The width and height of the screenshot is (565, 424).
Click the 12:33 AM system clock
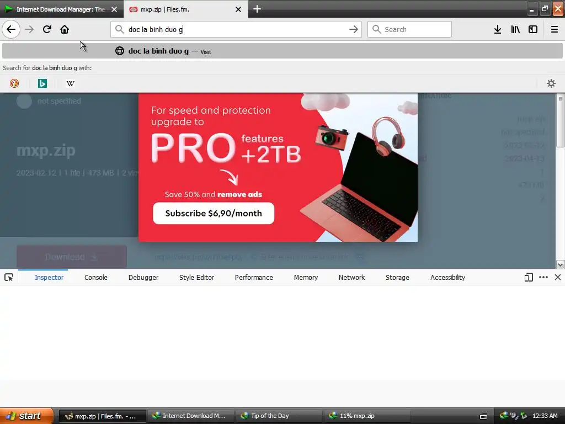tap(545, 416)
